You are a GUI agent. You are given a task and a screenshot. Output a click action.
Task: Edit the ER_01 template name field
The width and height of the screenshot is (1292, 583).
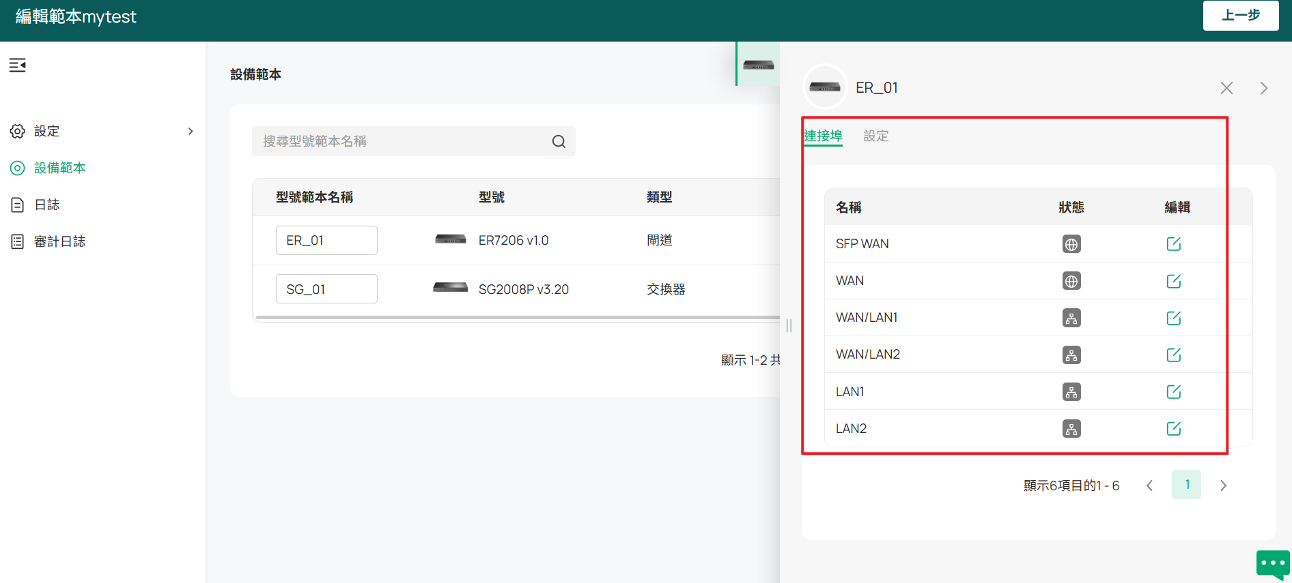tap(326, 240)
